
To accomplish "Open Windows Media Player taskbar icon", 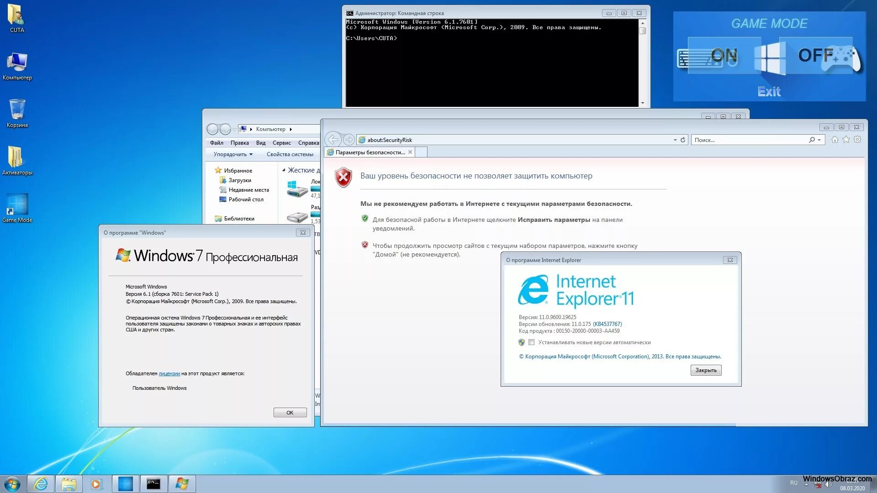I will tap(96, 484).
